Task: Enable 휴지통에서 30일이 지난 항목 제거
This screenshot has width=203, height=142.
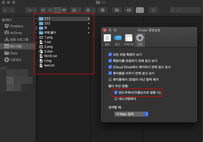Action: [x=110, y=79]
